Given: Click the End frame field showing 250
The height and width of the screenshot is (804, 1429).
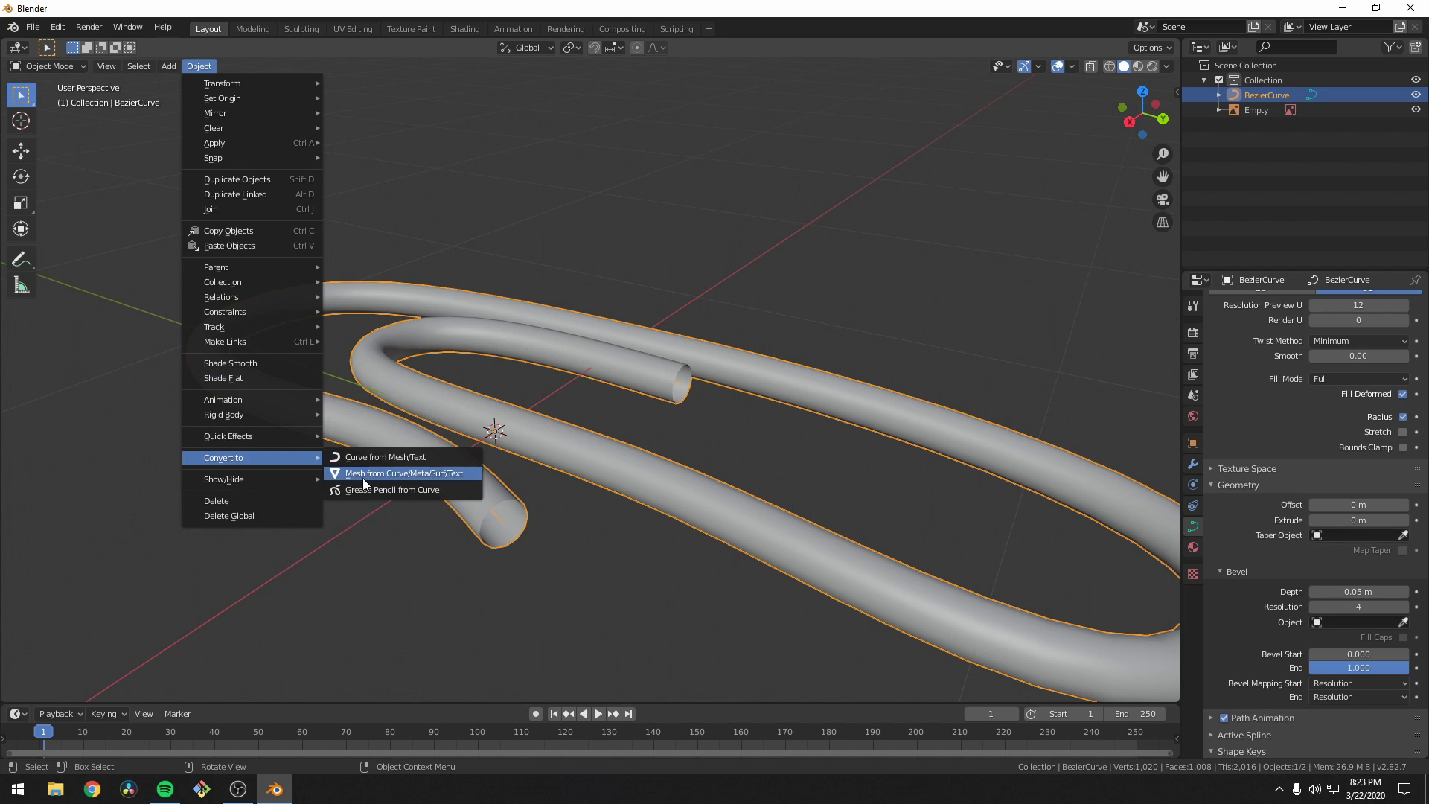Looking at the screenshot, I should tap(1137, 713).
